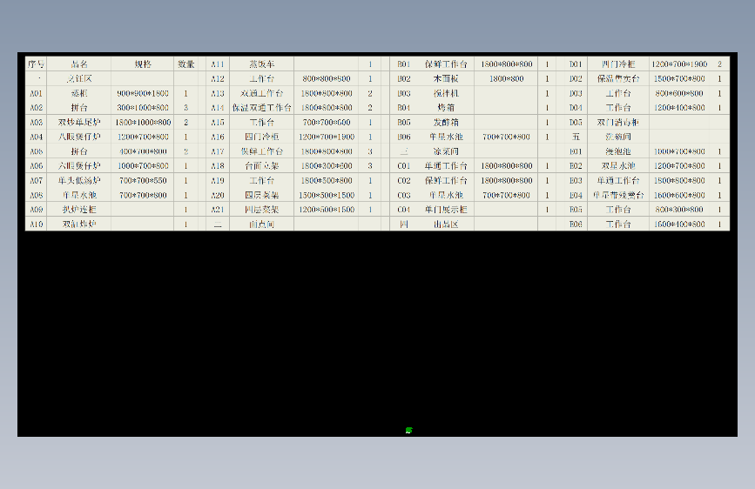
Task: Click the C04 code cell
Action: coord(403,210)
